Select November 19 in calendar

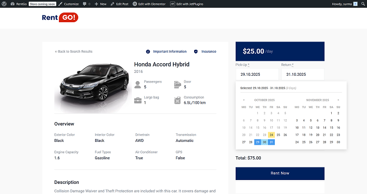point(311,135)
